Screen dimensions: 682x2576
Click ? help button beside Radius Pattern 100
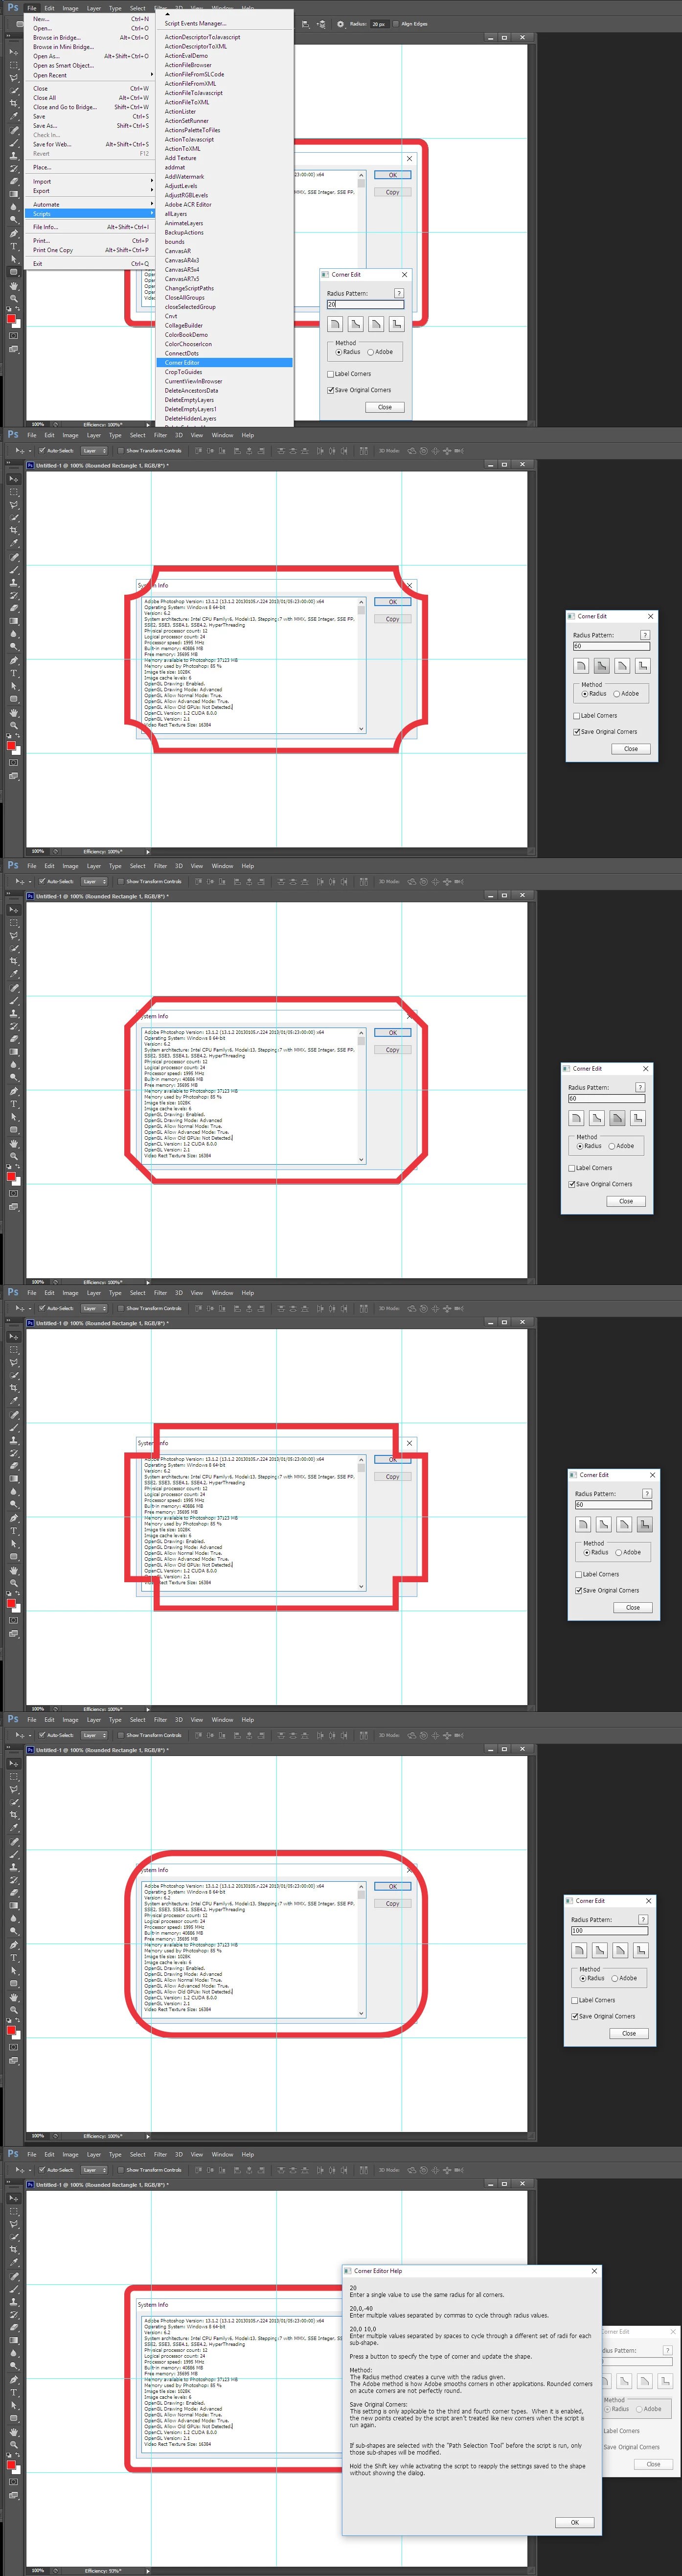click(643, 1919)
